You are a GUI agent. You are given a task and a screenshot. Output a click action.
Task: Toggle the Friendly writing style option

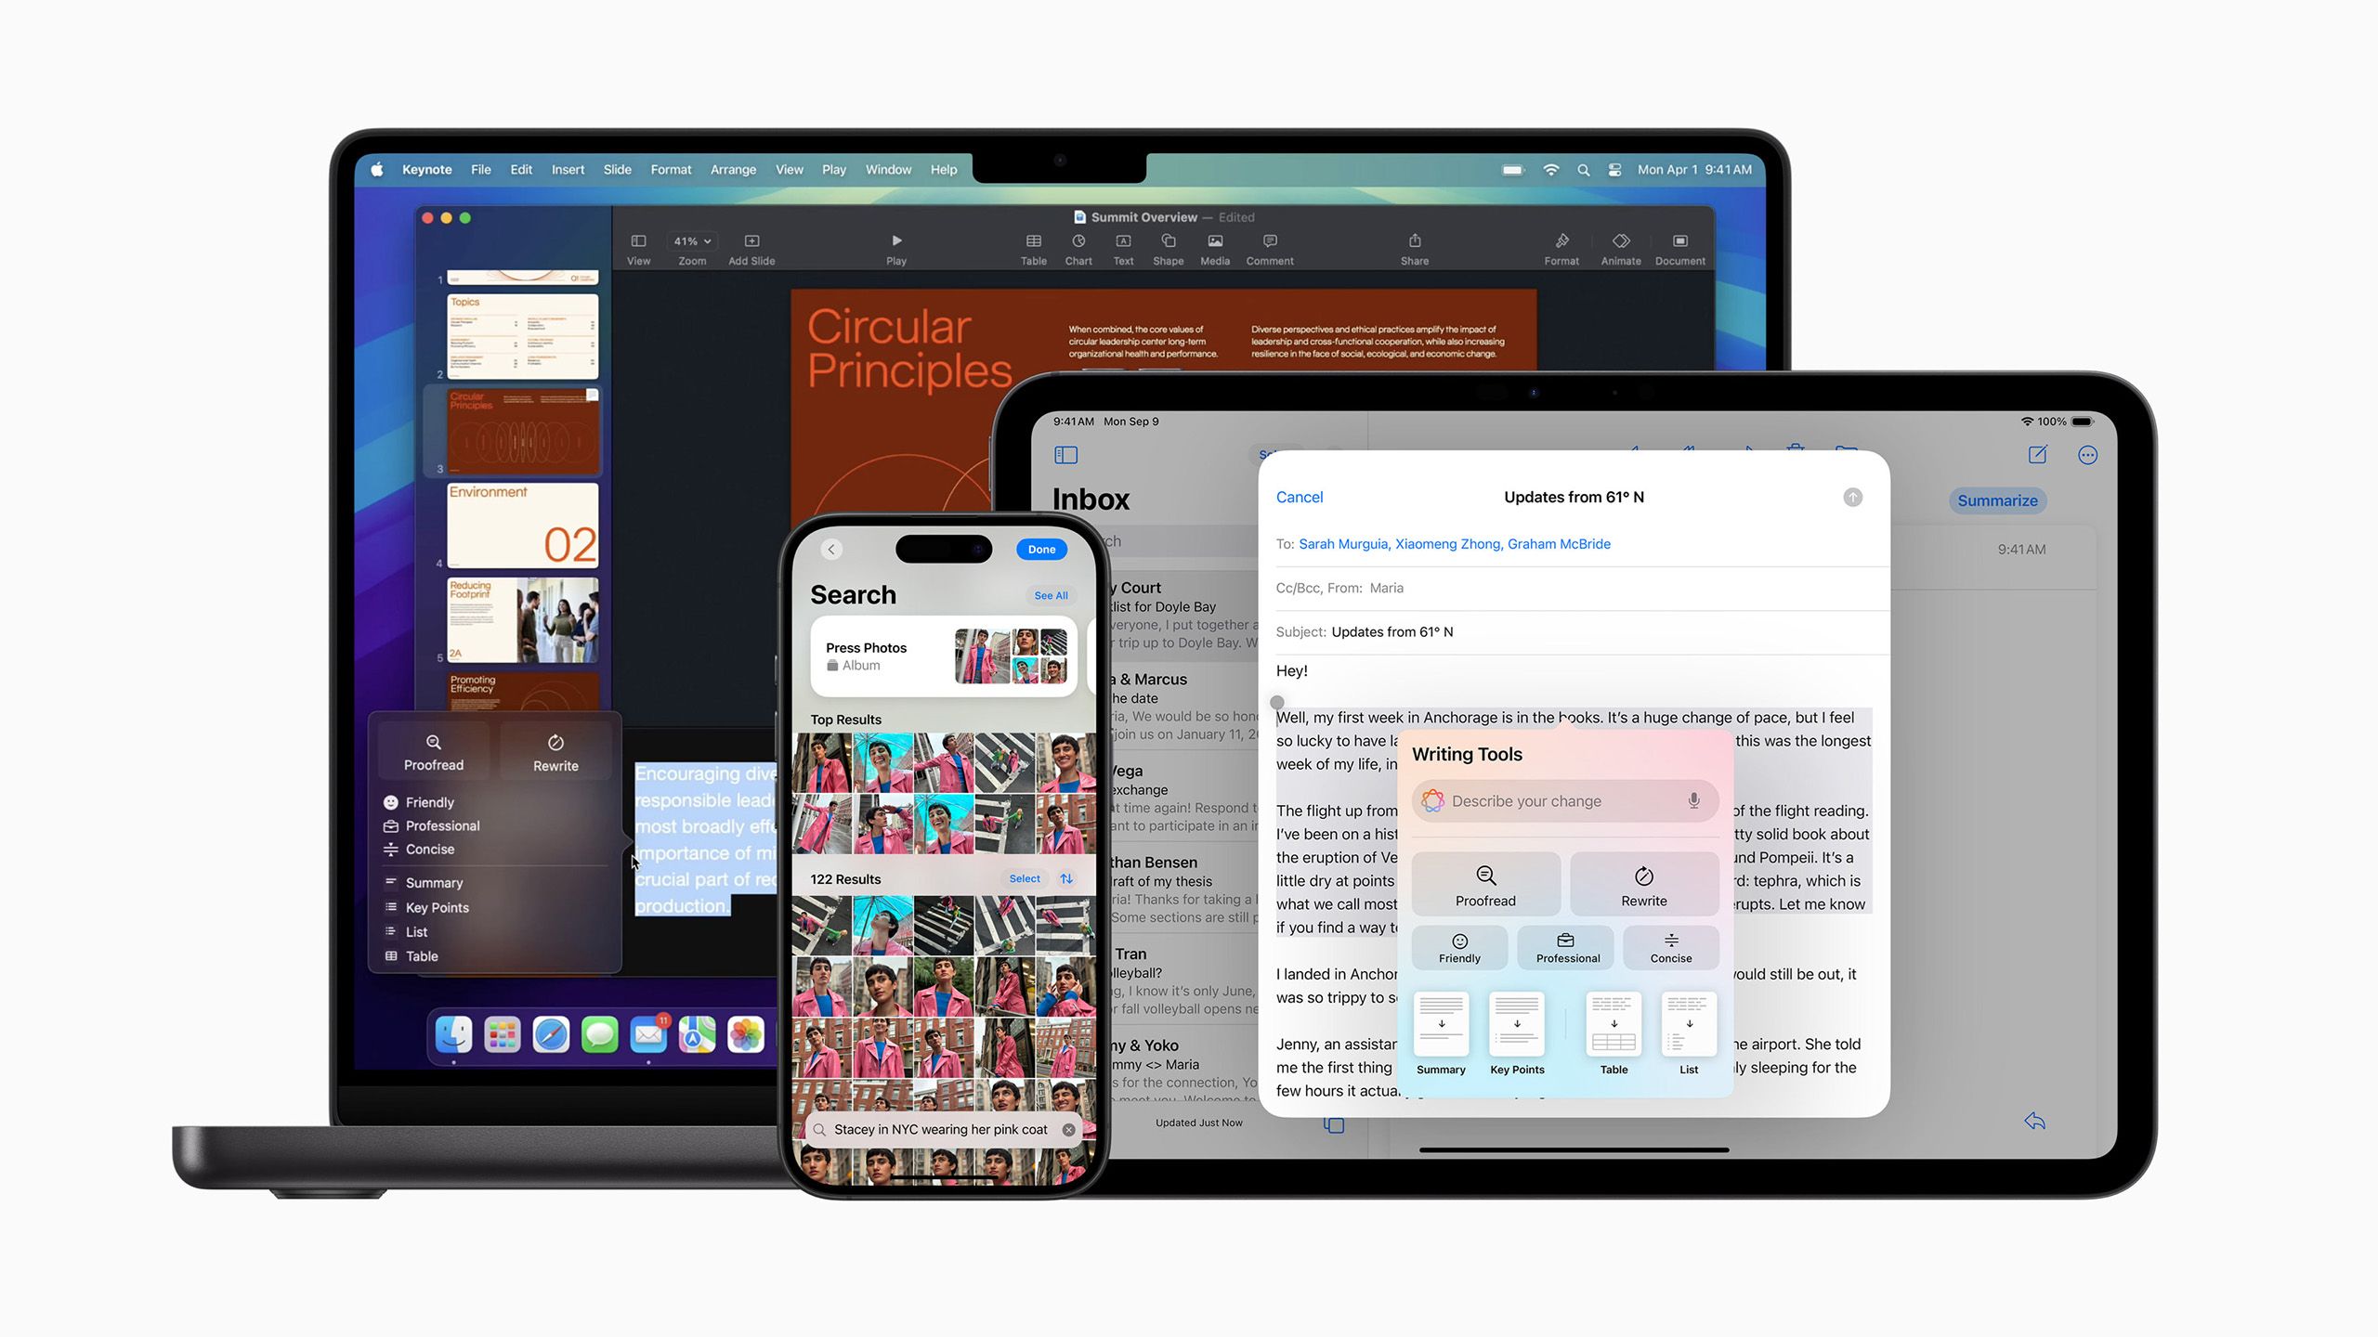pyautogui.click(x=1458, y=949)
